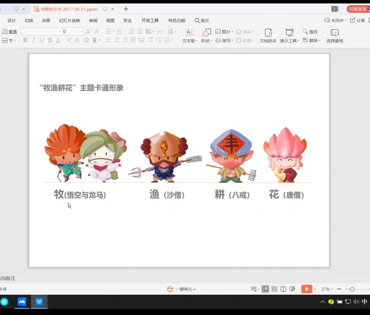Open the blue wave app on taskbar
This screenshot has width=370, height=315.
[x=22, y=302]
